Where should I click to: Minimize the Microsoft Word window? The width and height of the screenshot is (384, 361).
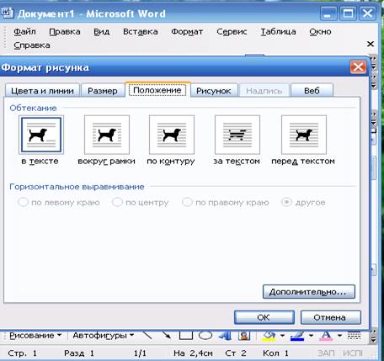tap(328, 13)
